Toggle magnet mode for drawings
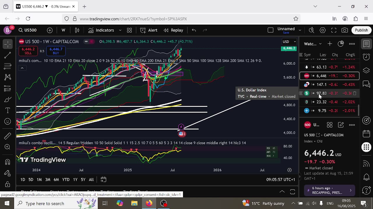This screenshot has height=209, width=373. point(8,162)
